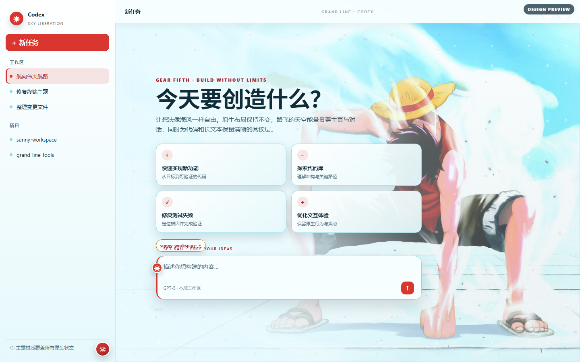The image size is (580, 362).
Task: Click the cloud icon beside 主题材质覆盖所有原生状态
Action: (x=12, y=348)
